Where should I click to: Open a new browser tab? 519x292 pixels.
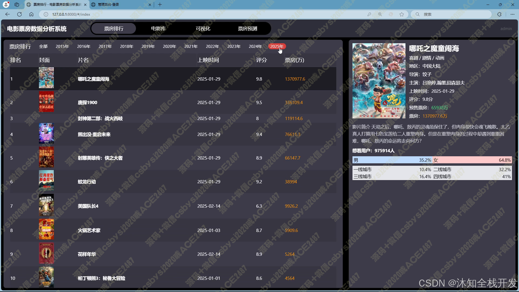160,5
